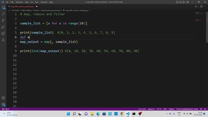208x117 pixels.
Task: Open the Windows Start button
Action: point(68,114)
